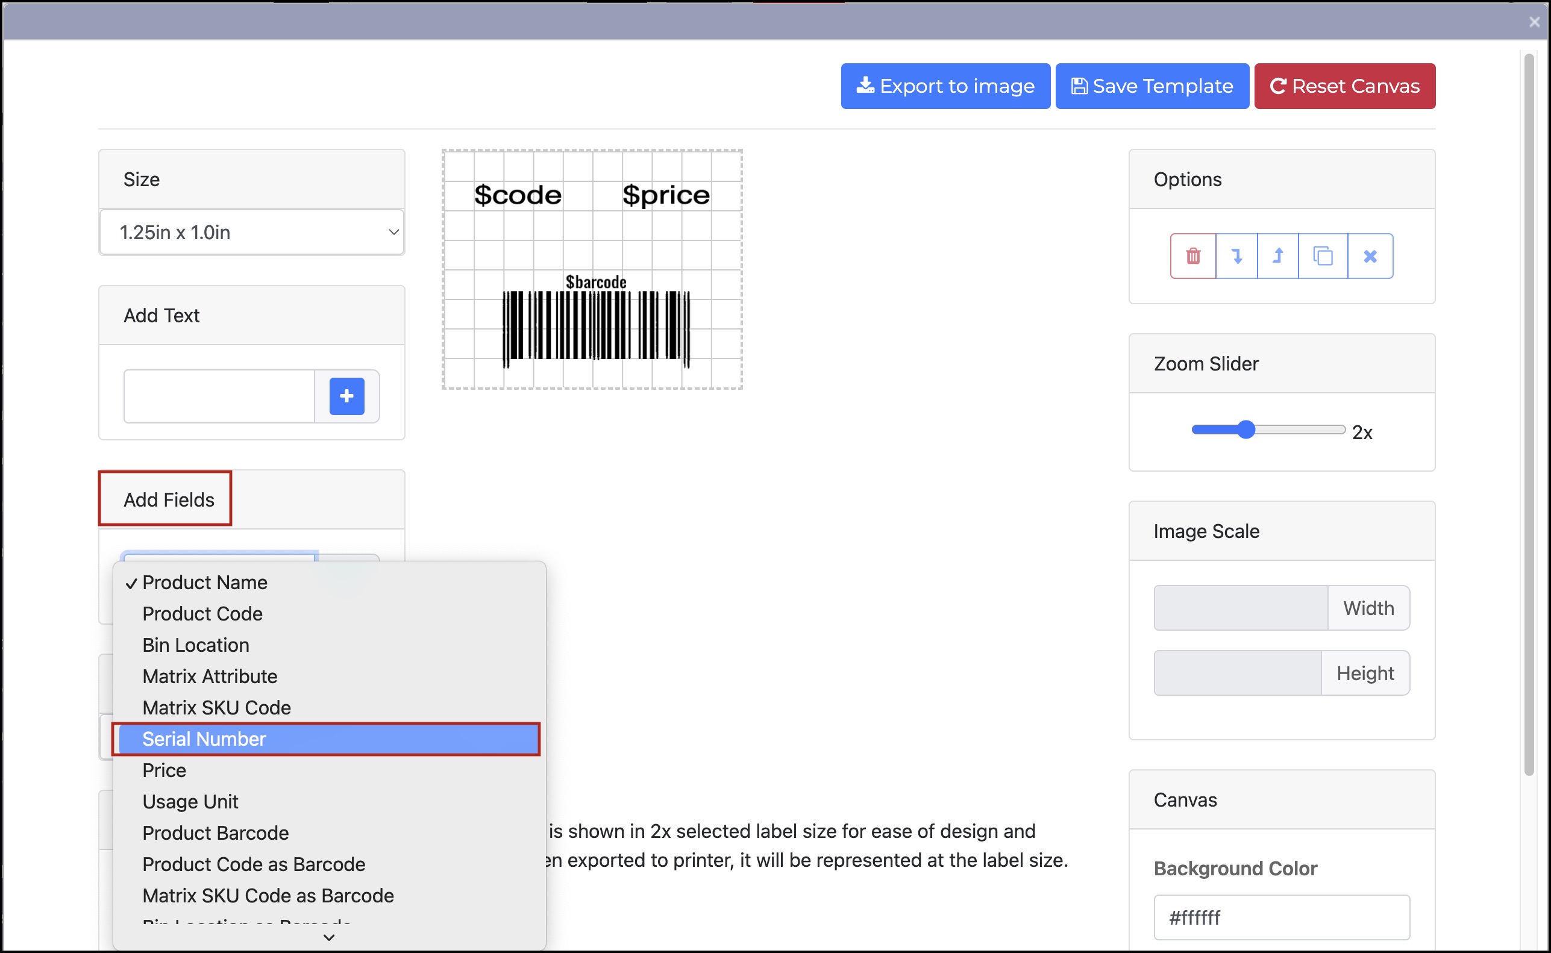The image size is (1551, 953).
Task: Click Save Template button
Action: click(1151, 86)
